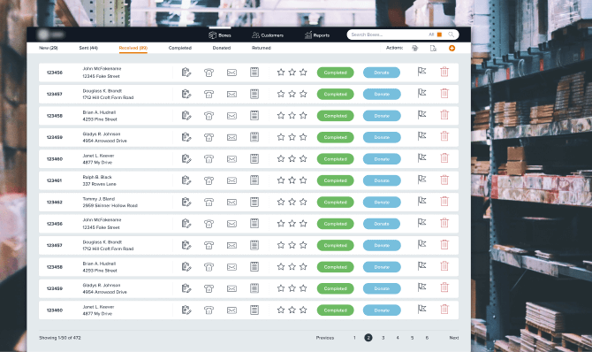Switch to the Sent (44) tab
The height and width of the screenshot is (352, 592).
88,48
